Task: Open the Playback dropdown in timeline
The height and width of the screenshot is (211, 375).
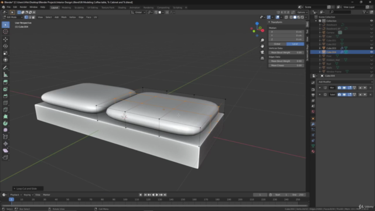Action: point(16,195)
